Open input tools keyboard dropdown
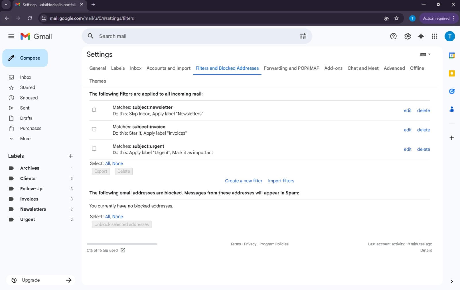Image resolution: width=460 pixels, height=290 pixels. [425, 54]
